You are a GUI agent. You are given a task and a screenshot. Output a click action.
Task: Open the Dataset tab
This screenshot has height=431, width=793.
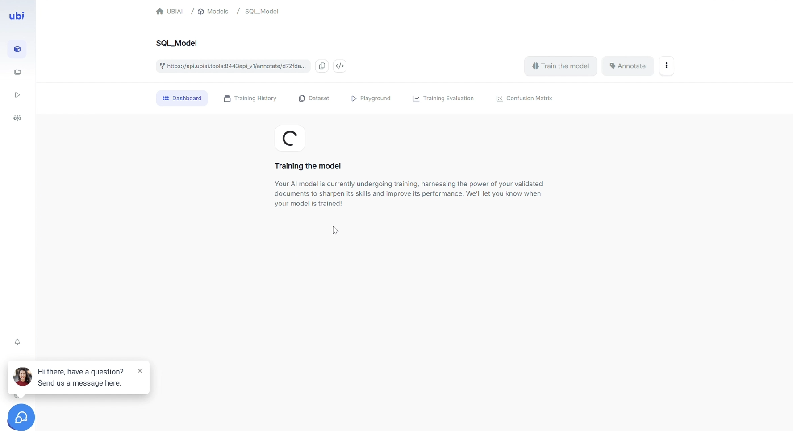click(314, 99)
